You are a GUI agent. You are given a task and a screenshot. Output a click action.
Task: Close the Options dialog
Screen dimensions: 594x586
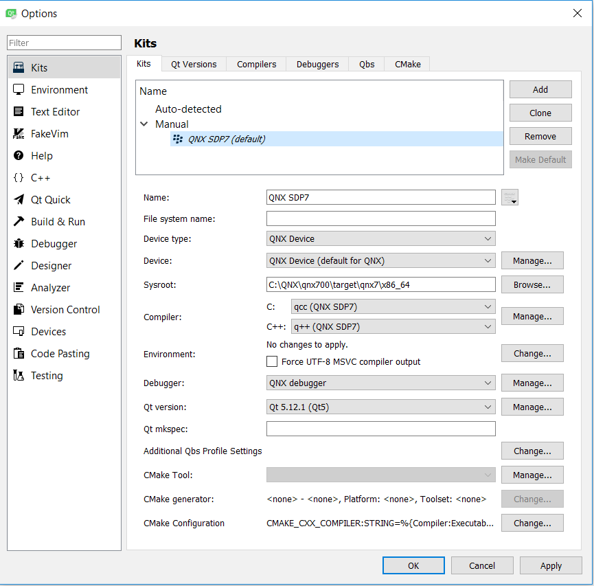click(x=578, y=13)
